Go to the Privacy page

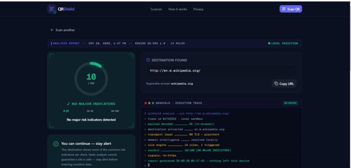coord(198,9)
